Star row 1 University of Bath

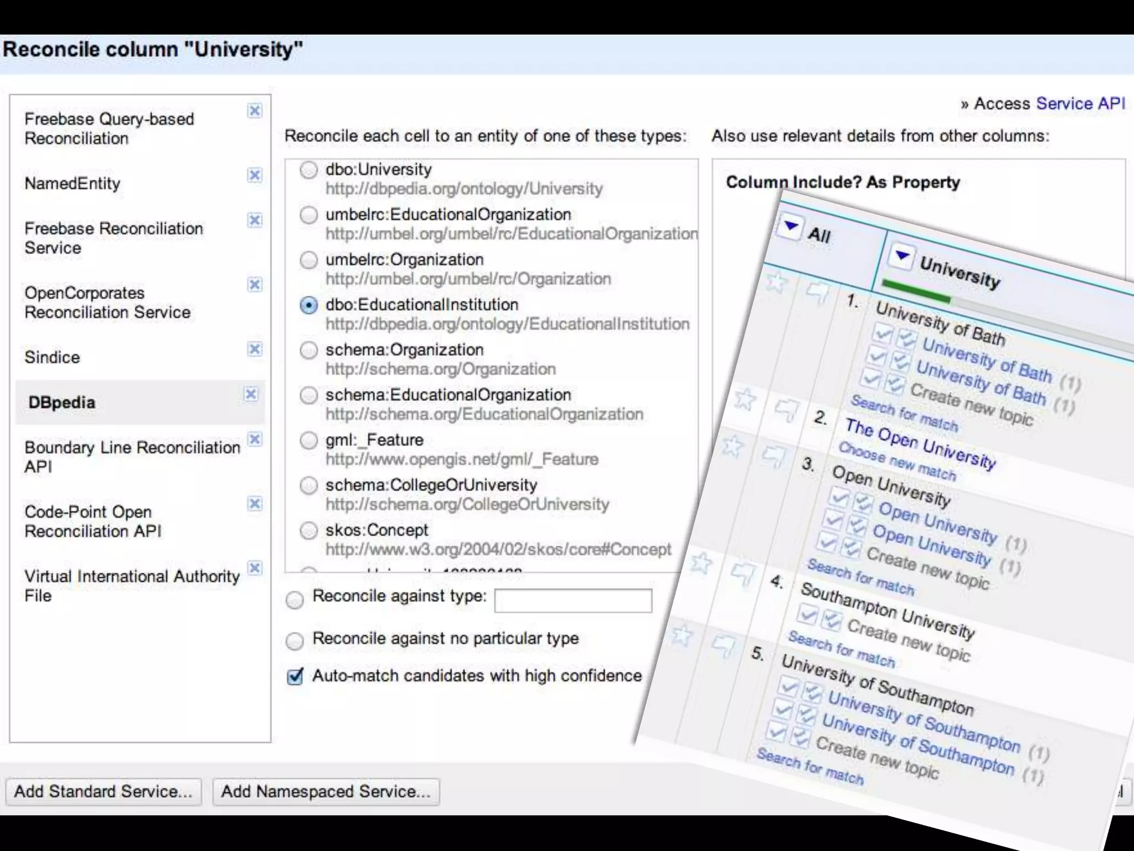click(776, 283)
